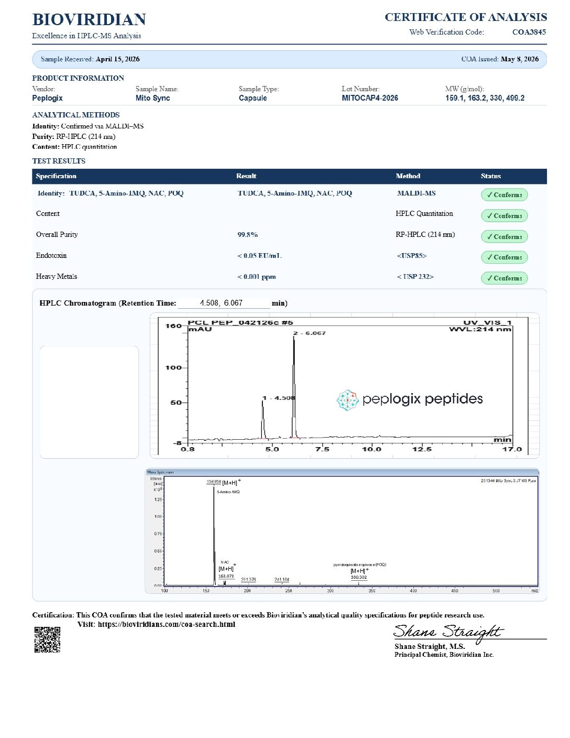Select the web verification code COA3845
Image resolution: width=570 pixels, height=738 pixels.
pos(529,32)
